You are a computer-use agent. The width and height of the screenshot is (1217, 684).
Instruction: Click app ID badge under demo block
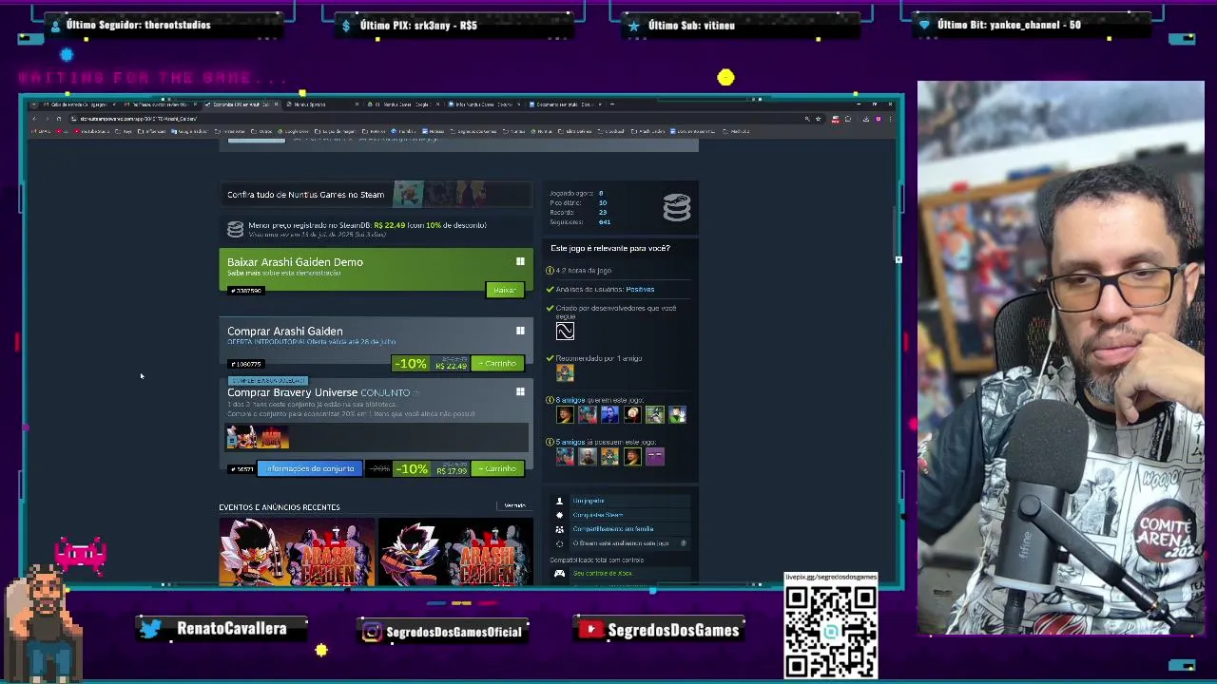click(x=246, y=291)
